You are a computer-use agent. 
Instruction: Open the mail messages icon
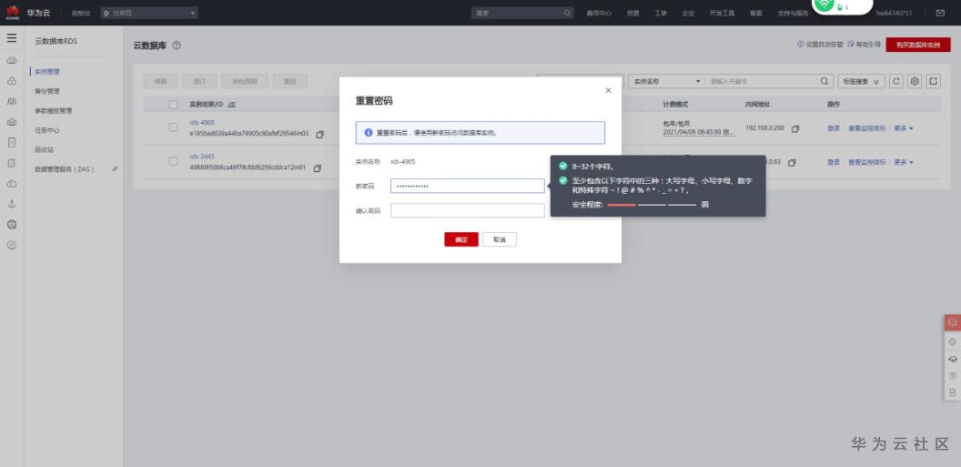coord(940,12)
